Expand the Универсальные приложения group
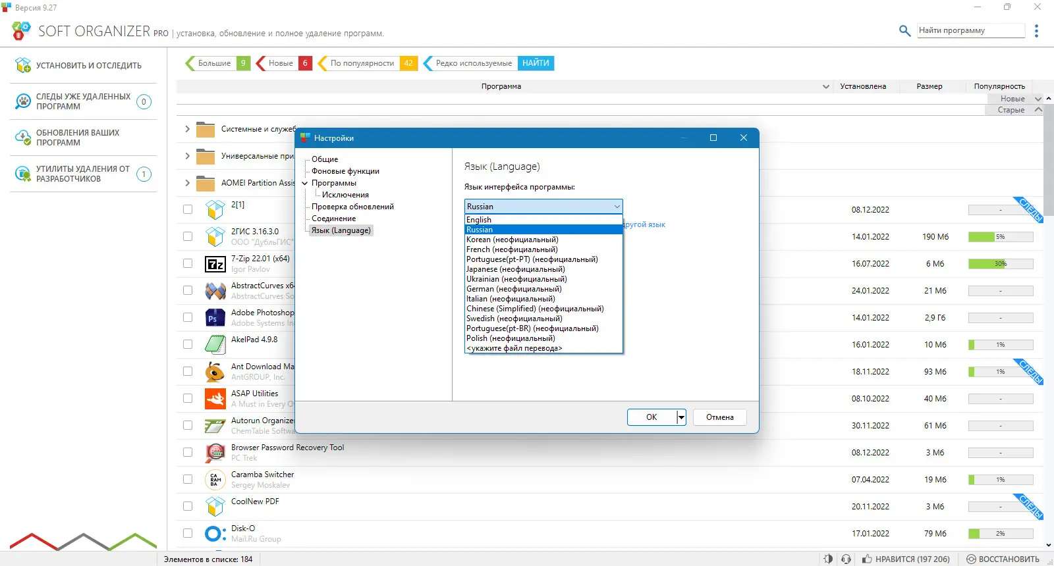The height and width of the screenshot is (566, 1054). 187,156
